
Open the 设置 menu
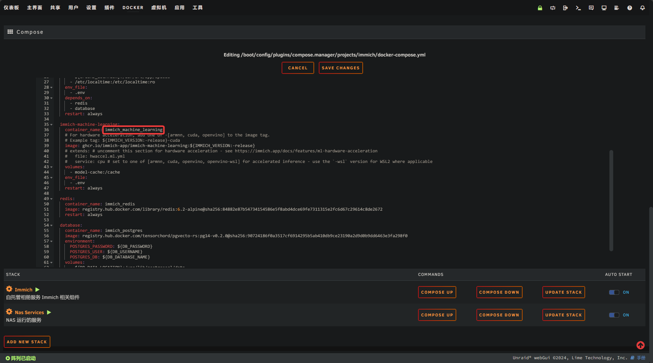click(91, 8)
